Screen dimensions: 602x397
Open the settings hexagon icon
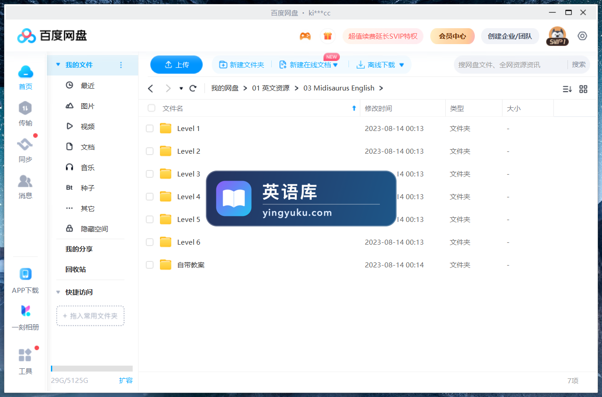pos(582,36)
